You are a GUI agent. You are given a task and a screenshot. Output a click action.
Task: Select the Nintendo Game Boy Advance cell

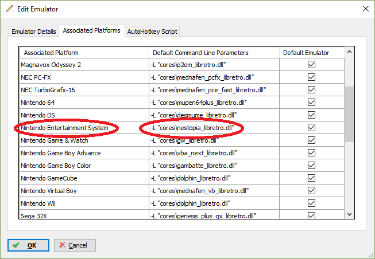tap(84, 153)
